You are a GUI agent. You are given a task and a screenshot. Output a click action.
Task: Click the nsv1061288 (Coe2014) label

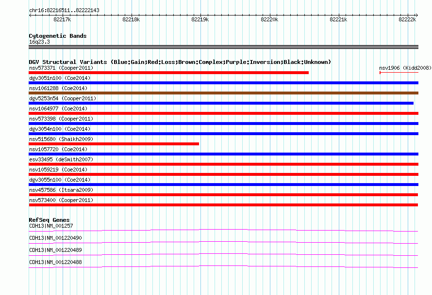pyautogui.click(x=58, y=88)
